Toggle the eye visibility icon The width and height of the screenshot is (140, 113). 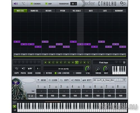tap(33, 91)
